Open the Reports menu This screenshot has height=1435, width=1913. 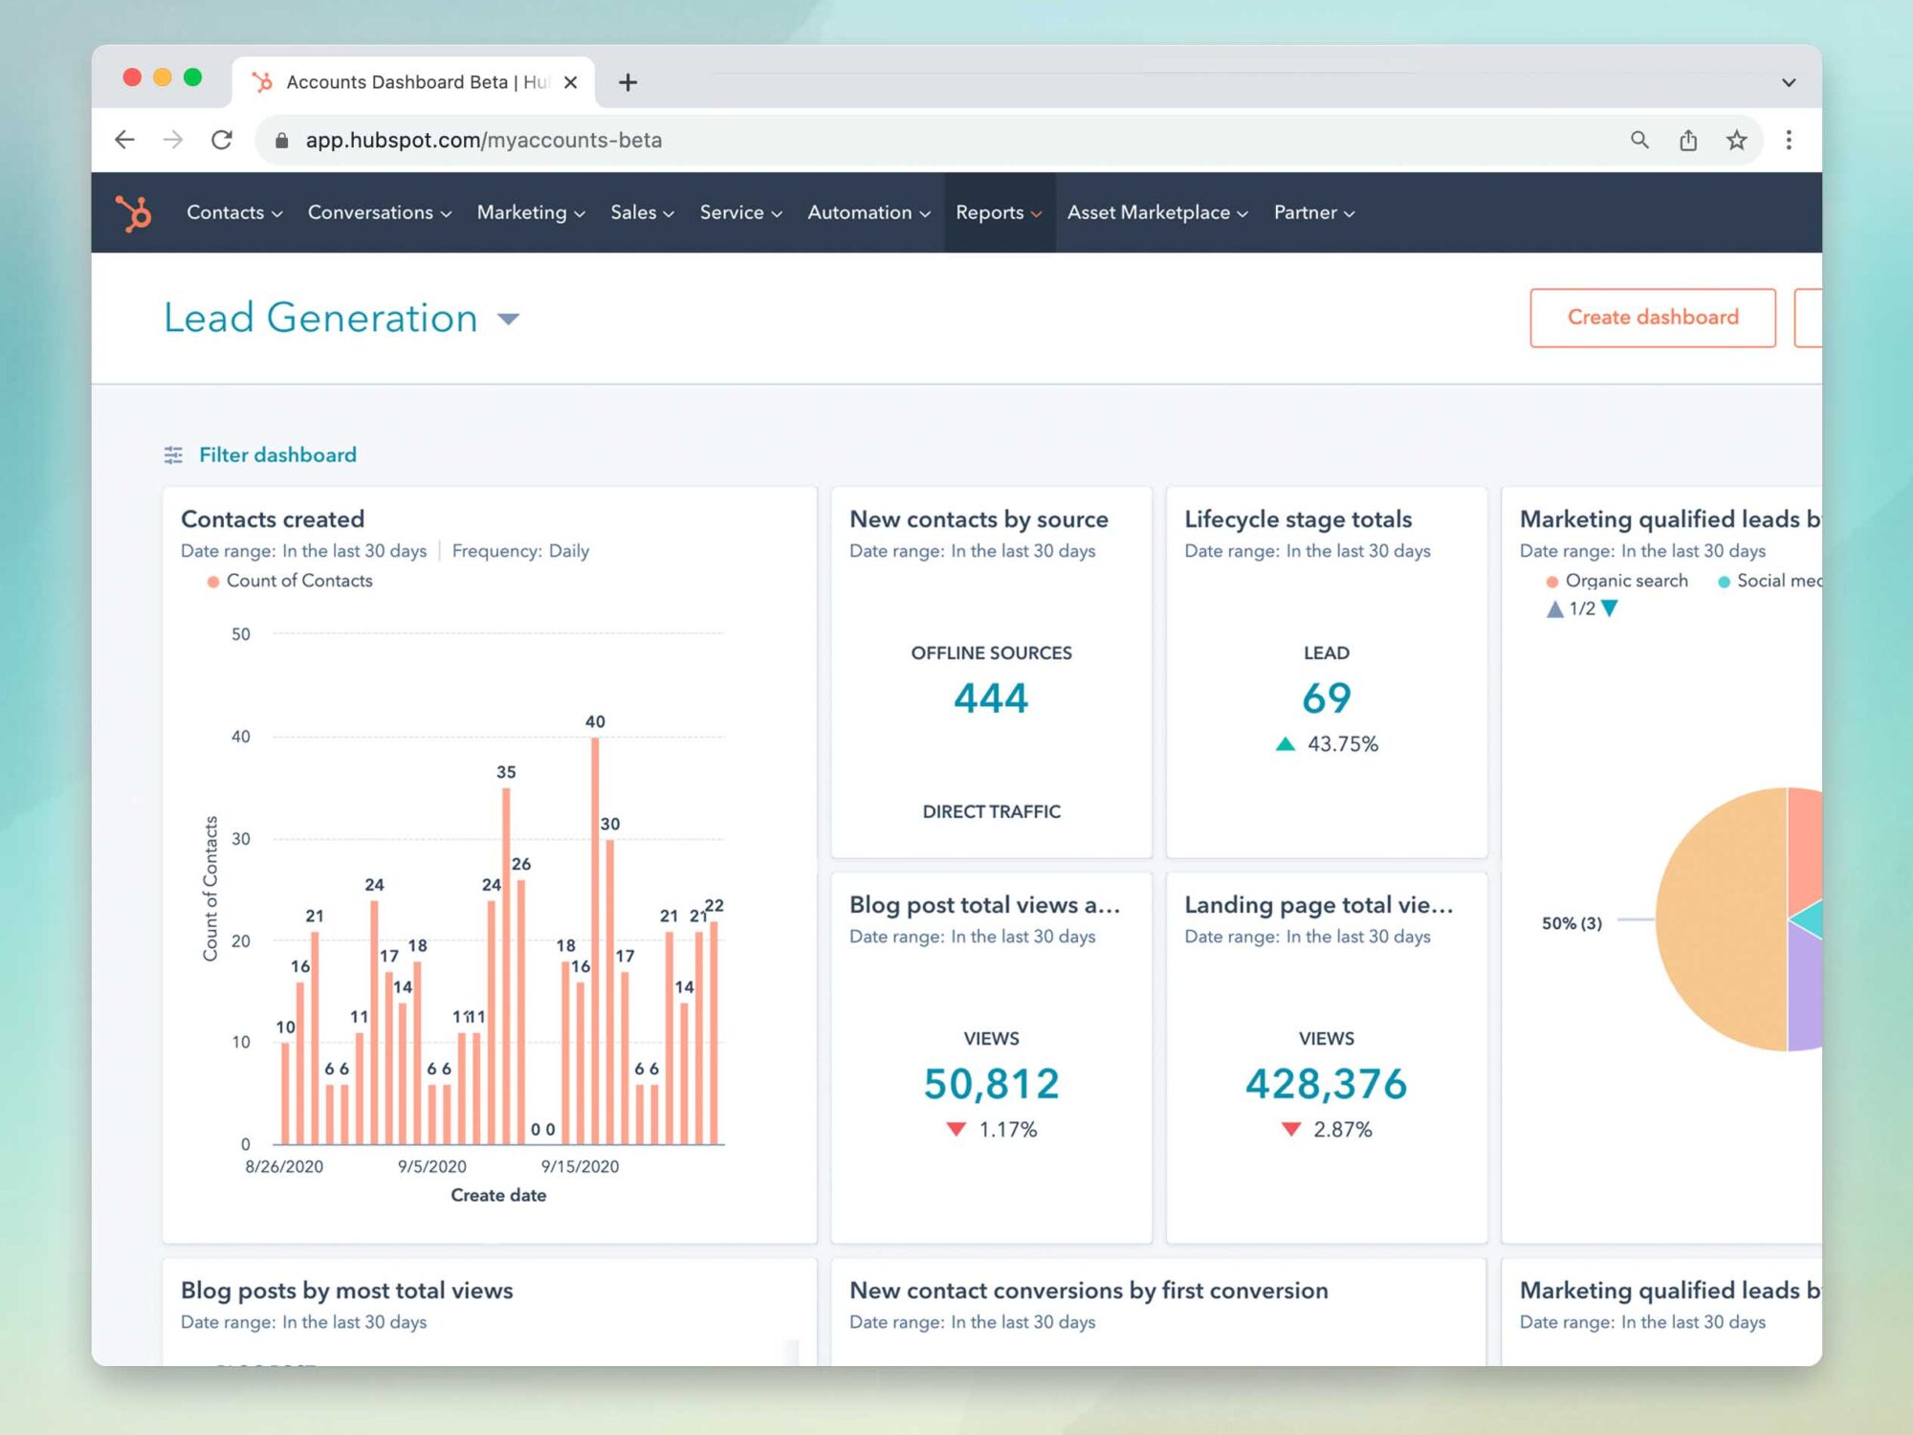[1000, 212]
